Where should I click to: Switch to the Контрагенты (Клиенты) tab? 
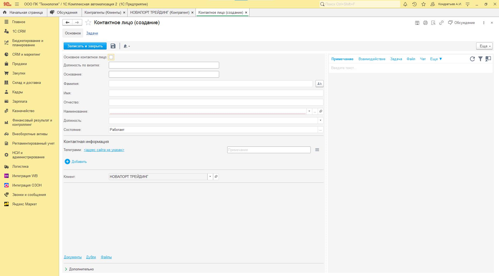tap(103, 13)
